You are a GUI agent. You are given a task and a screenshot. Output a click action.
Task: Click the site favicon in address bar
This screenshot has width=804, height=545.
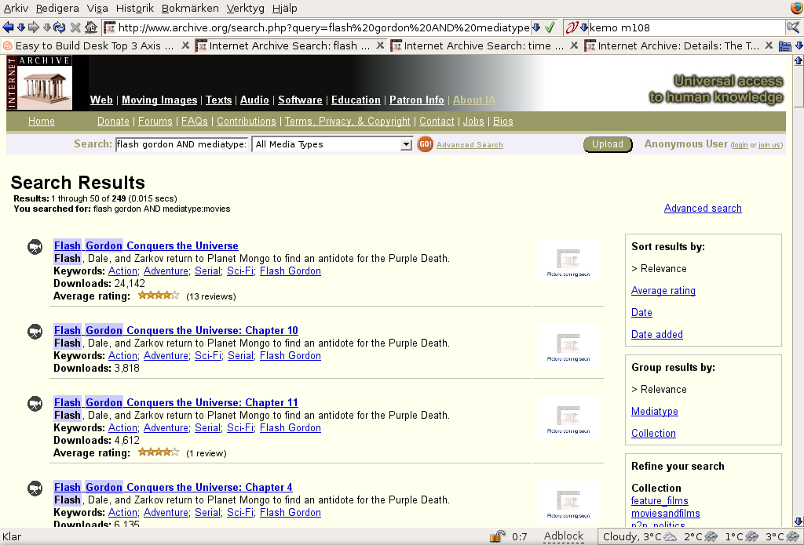pyautogui.click(x=110, y=27)
